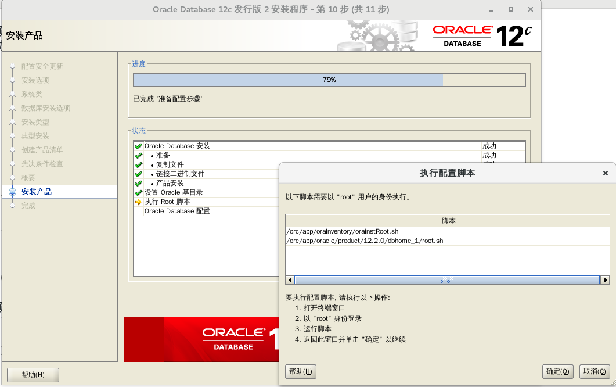Click the 79% installation progress bar
Screen dimensions: 616x387
[329, 80]
